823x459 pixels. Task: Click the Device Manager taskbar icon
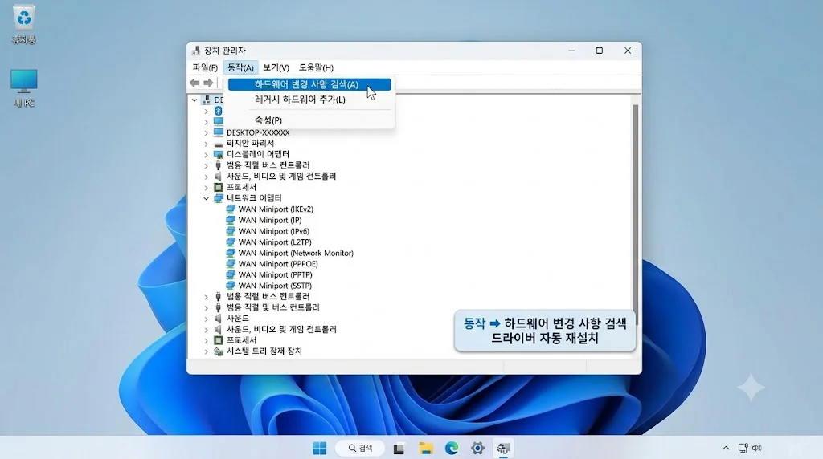tap(503, 449)
